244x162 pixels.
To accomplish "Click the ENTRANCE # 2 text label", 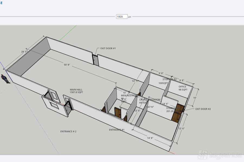I will click(x=68, y=131).
